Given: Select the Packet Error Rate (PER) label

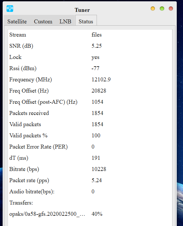Looking at the screenshot, I should tap(38, 147).
